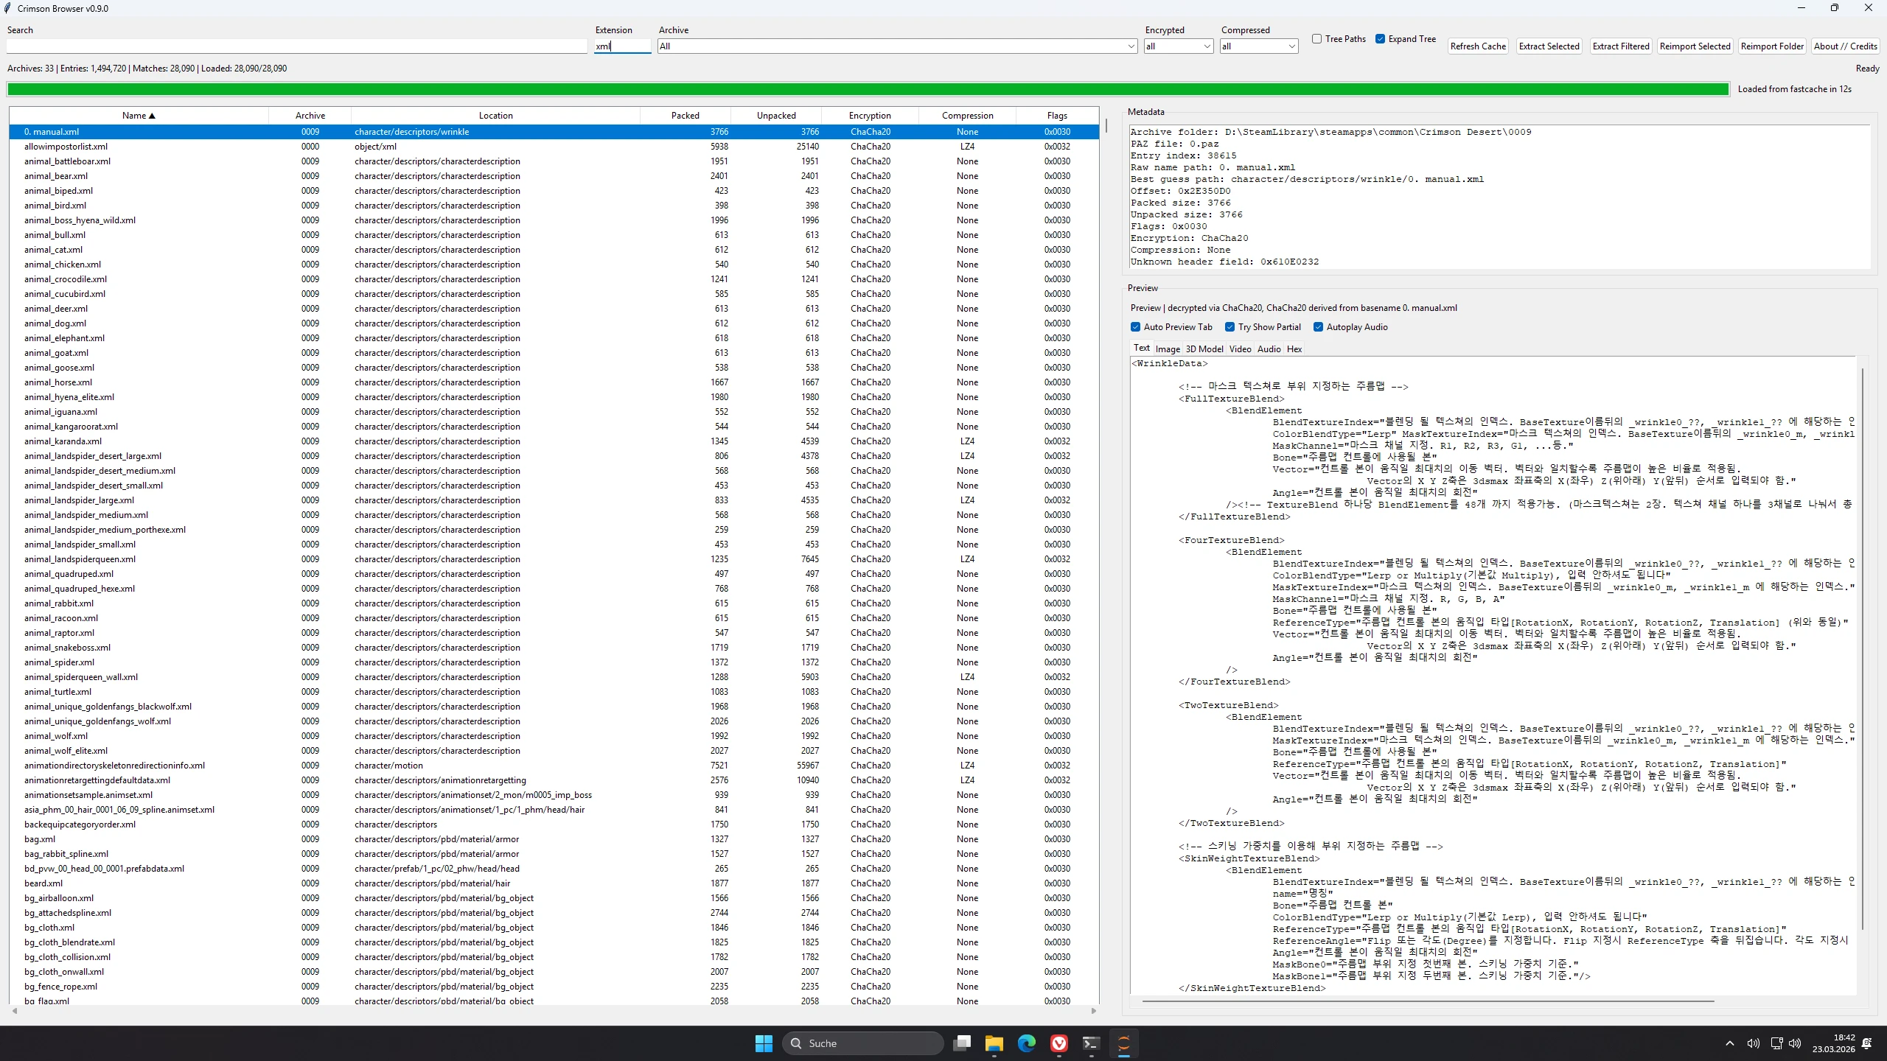Show hidden system tray icons chevron

[1729, 1043]
